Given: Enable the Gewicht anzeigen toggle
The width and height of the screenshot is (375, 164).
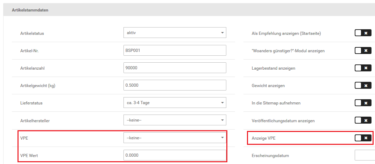Looking at the screenshot, I should (x=363, y=85).
